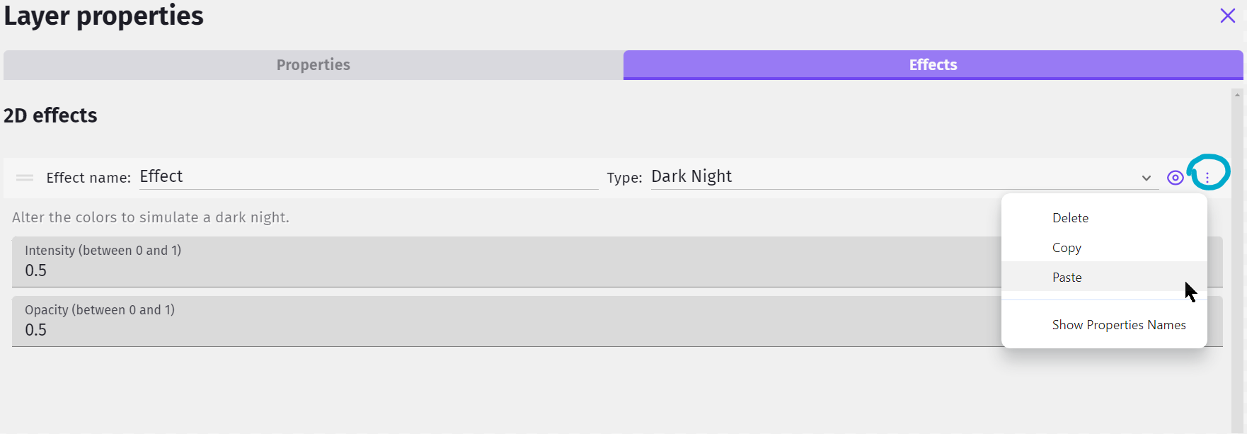Screen dimensions: 1247x434
Task: Choose Copy from the effect menu
Action: click(1067, 248)
